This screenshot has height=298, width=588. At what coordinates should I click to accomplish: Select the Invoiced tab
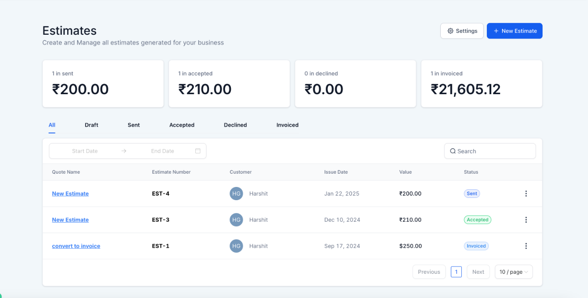pyautogui.click(x=287, y=125)
